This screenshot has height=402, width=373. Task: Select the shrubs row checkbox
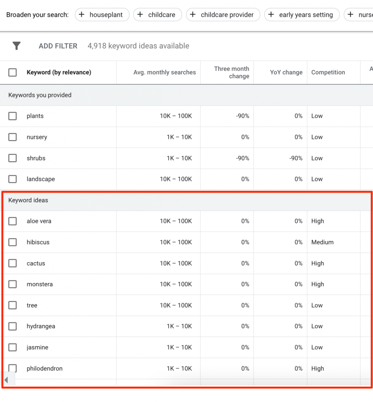[13, 158]
